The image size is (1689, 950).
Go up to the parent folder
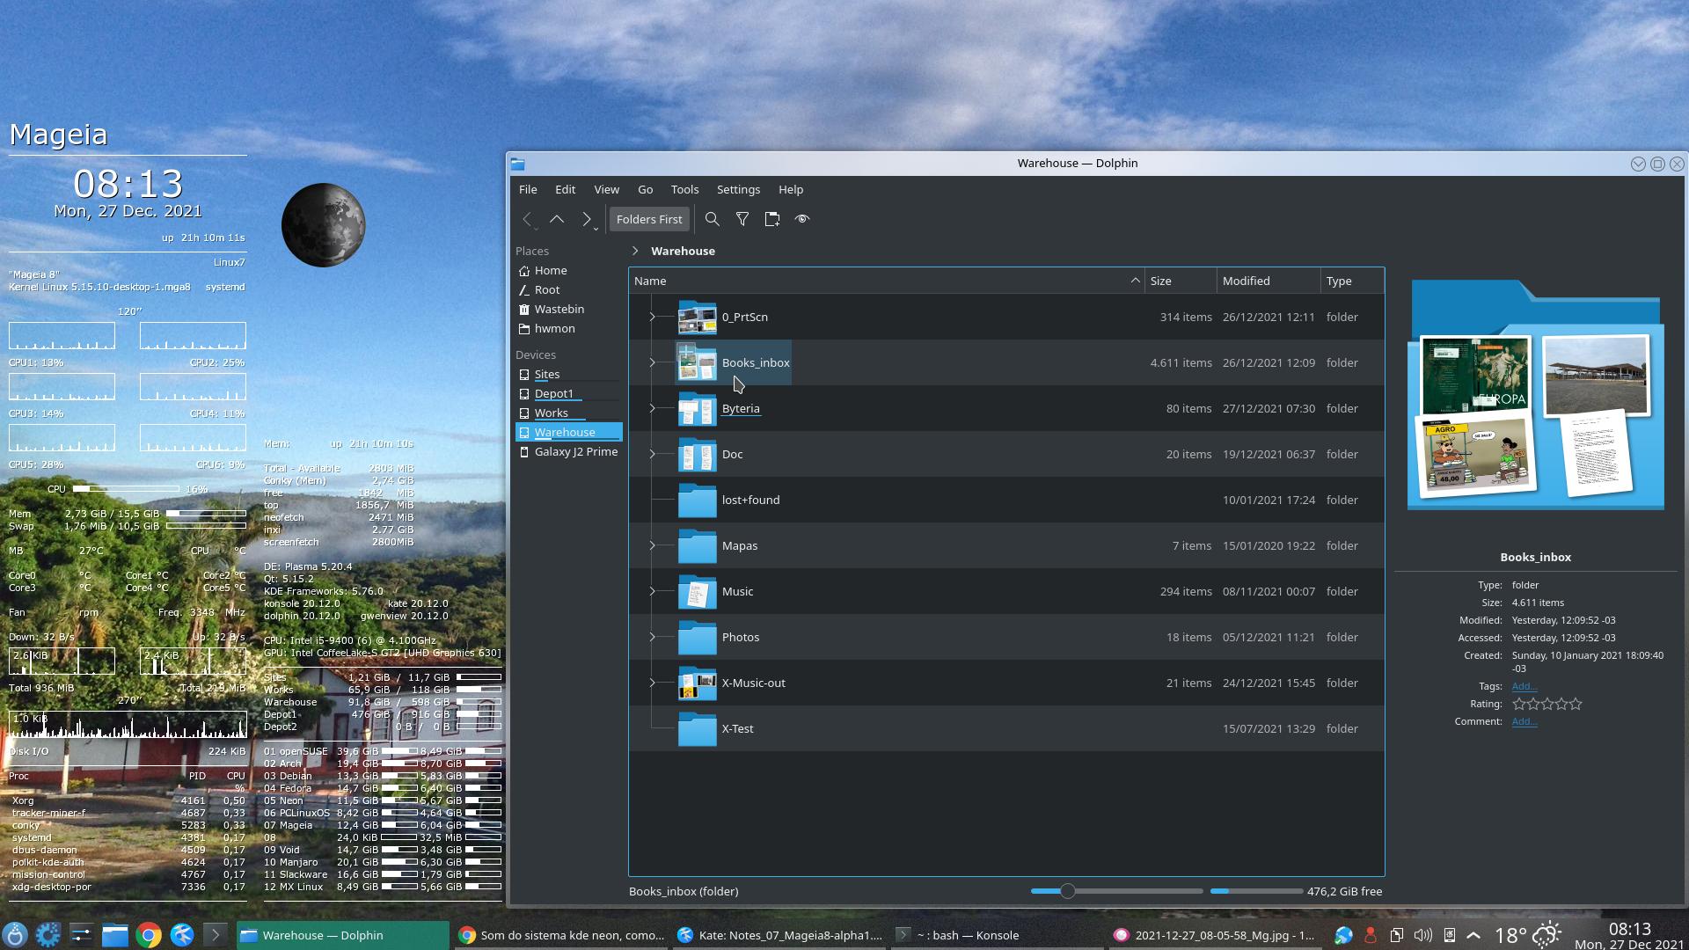click(557, 219)
